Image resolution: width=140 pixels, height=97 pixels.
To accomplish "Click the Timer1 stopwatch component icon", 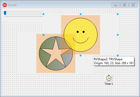I will 109,78.
